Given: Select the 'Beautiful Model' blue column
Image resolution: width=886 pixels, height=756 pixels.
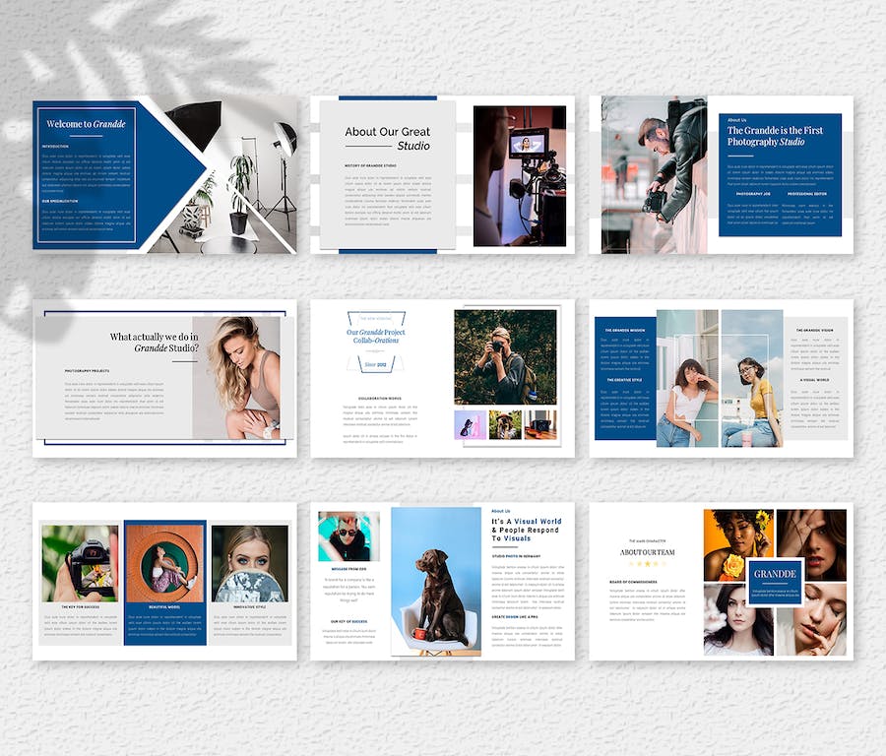Looking at the screenshot, I should (x=164, y=583).
